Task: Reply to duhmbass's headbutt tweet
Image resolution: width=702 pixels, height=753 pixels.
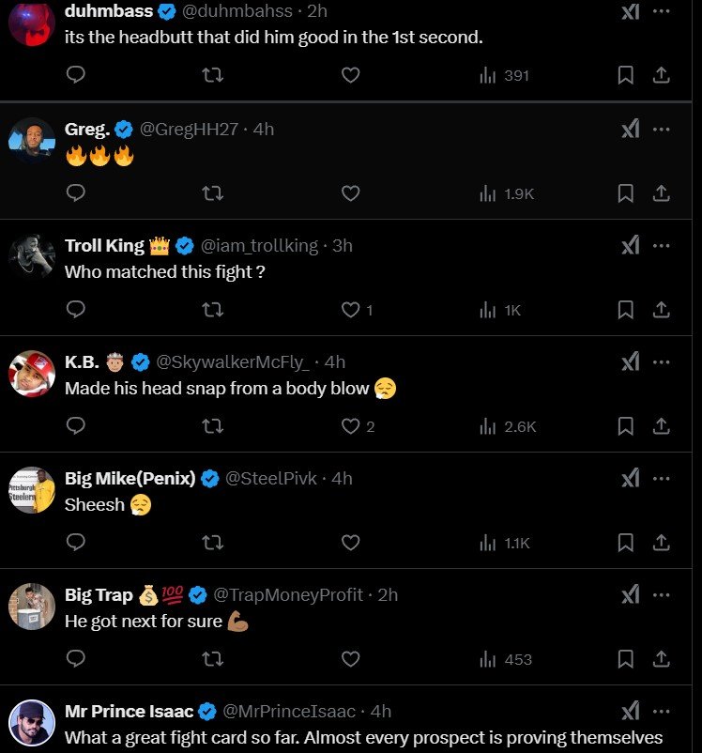Action: (77, 75)
